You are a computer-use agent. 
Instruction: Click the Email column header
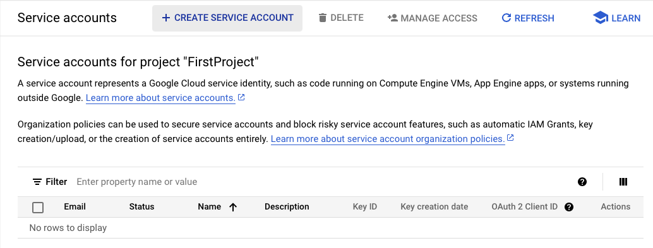(x=75, y=206)
